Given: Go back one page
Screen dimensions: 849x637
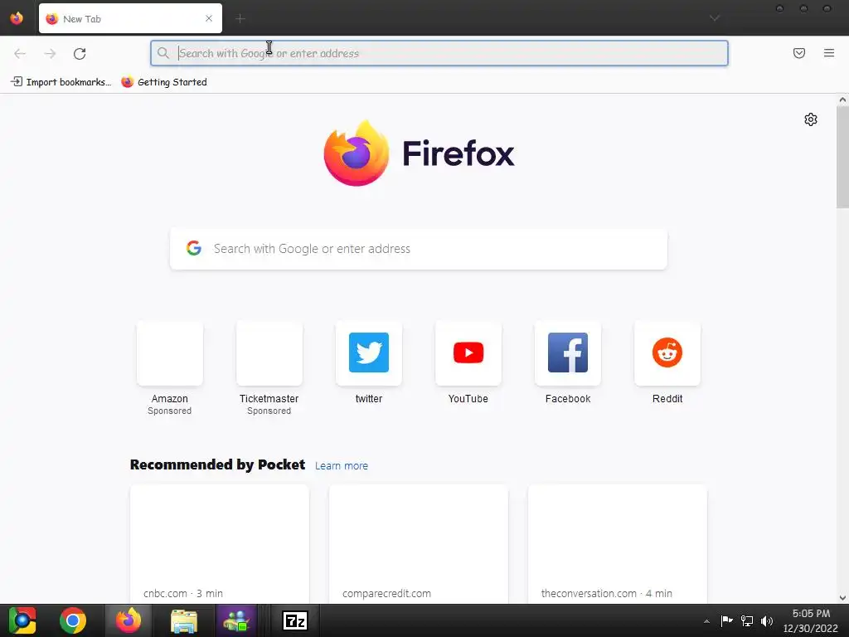Looking at the screenshot, I should 20,53.
